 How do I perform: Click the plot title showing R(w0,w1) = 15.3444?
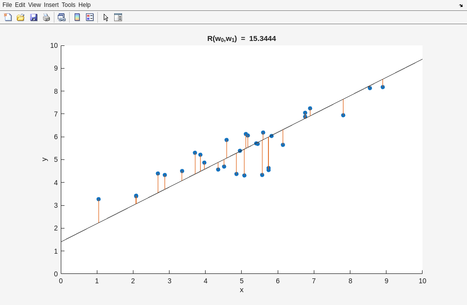[x=241, y=38]
